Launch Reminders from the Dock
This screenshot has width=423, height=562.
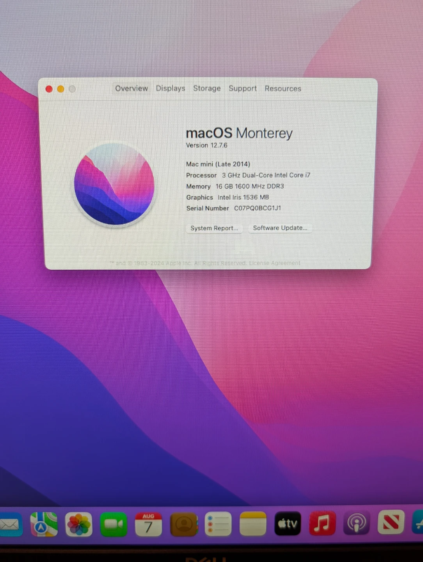[218, 524]
